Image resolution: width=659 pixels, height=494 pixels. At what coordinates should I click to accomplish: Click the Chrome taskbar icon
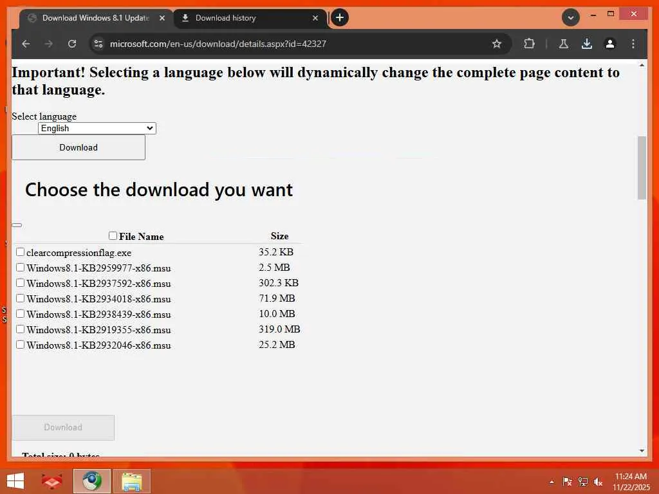click(x=91, y=481)
